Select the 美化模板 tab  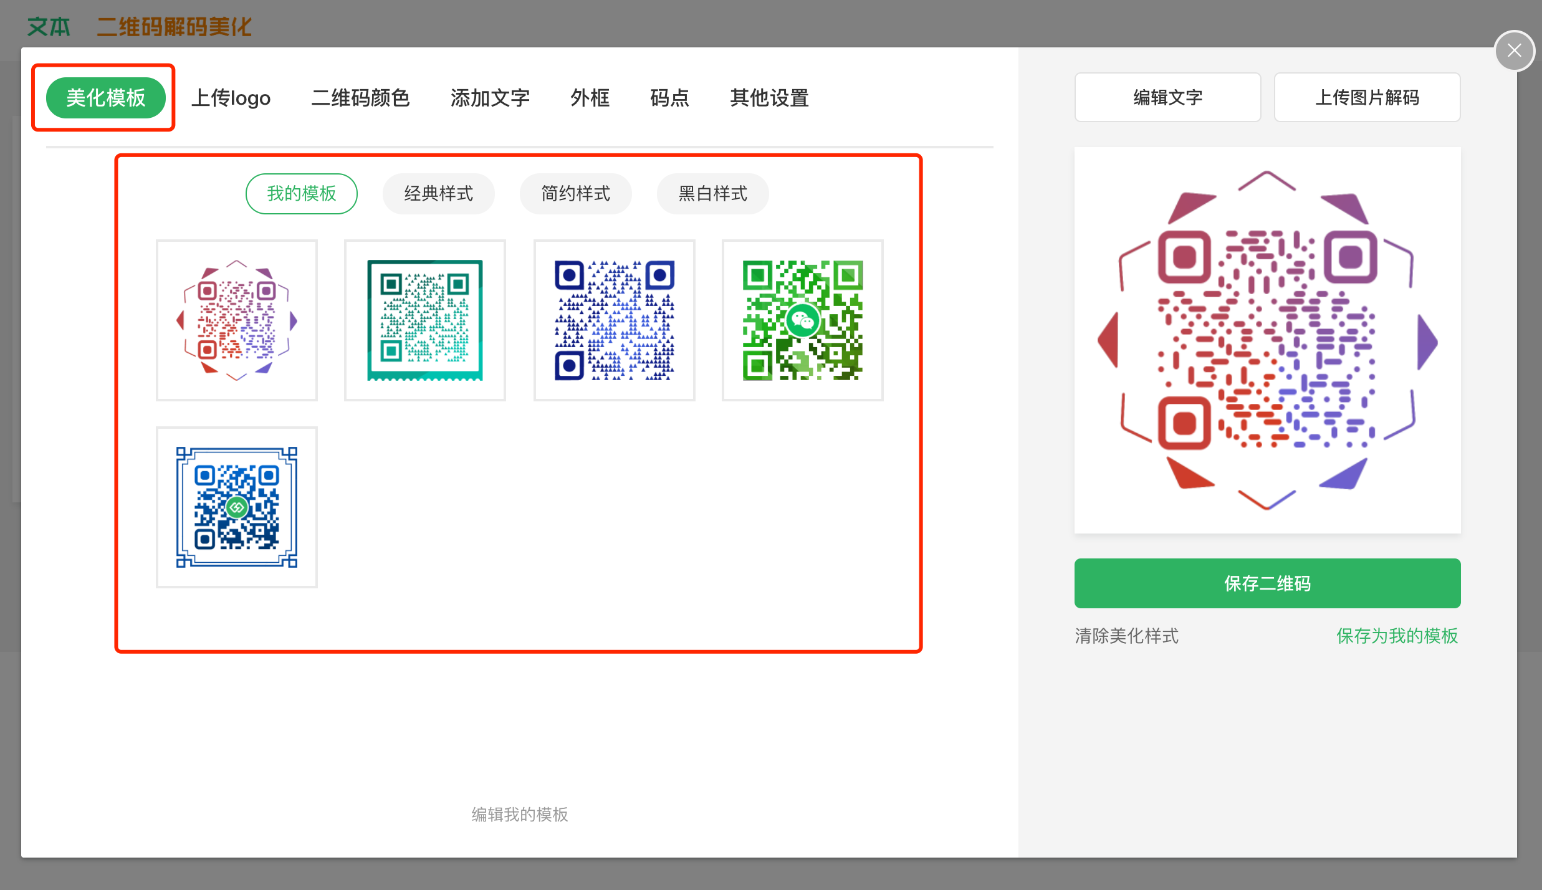[x=105, y=98]
